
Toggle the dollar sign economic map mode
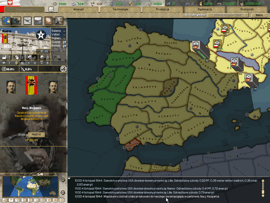click(x=24, y=200)
